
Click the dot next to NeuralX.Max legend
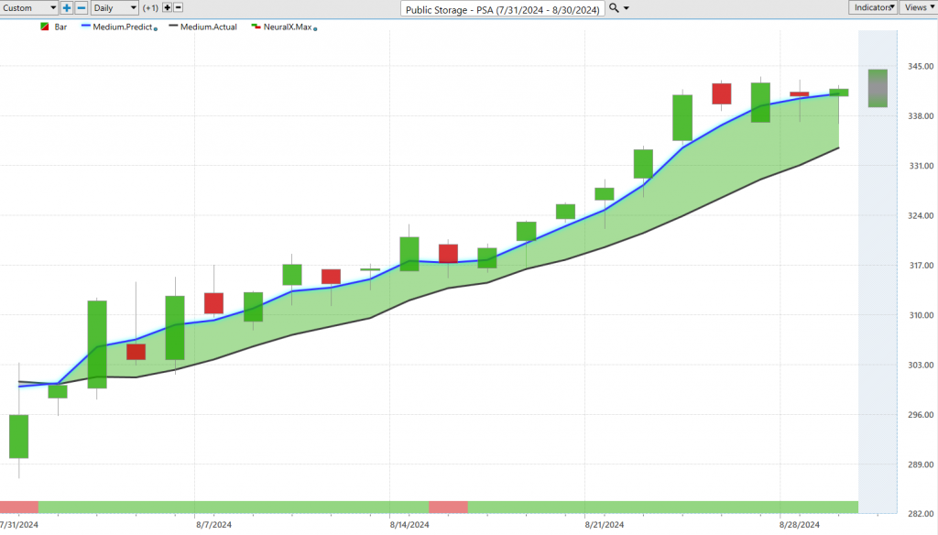315,28
